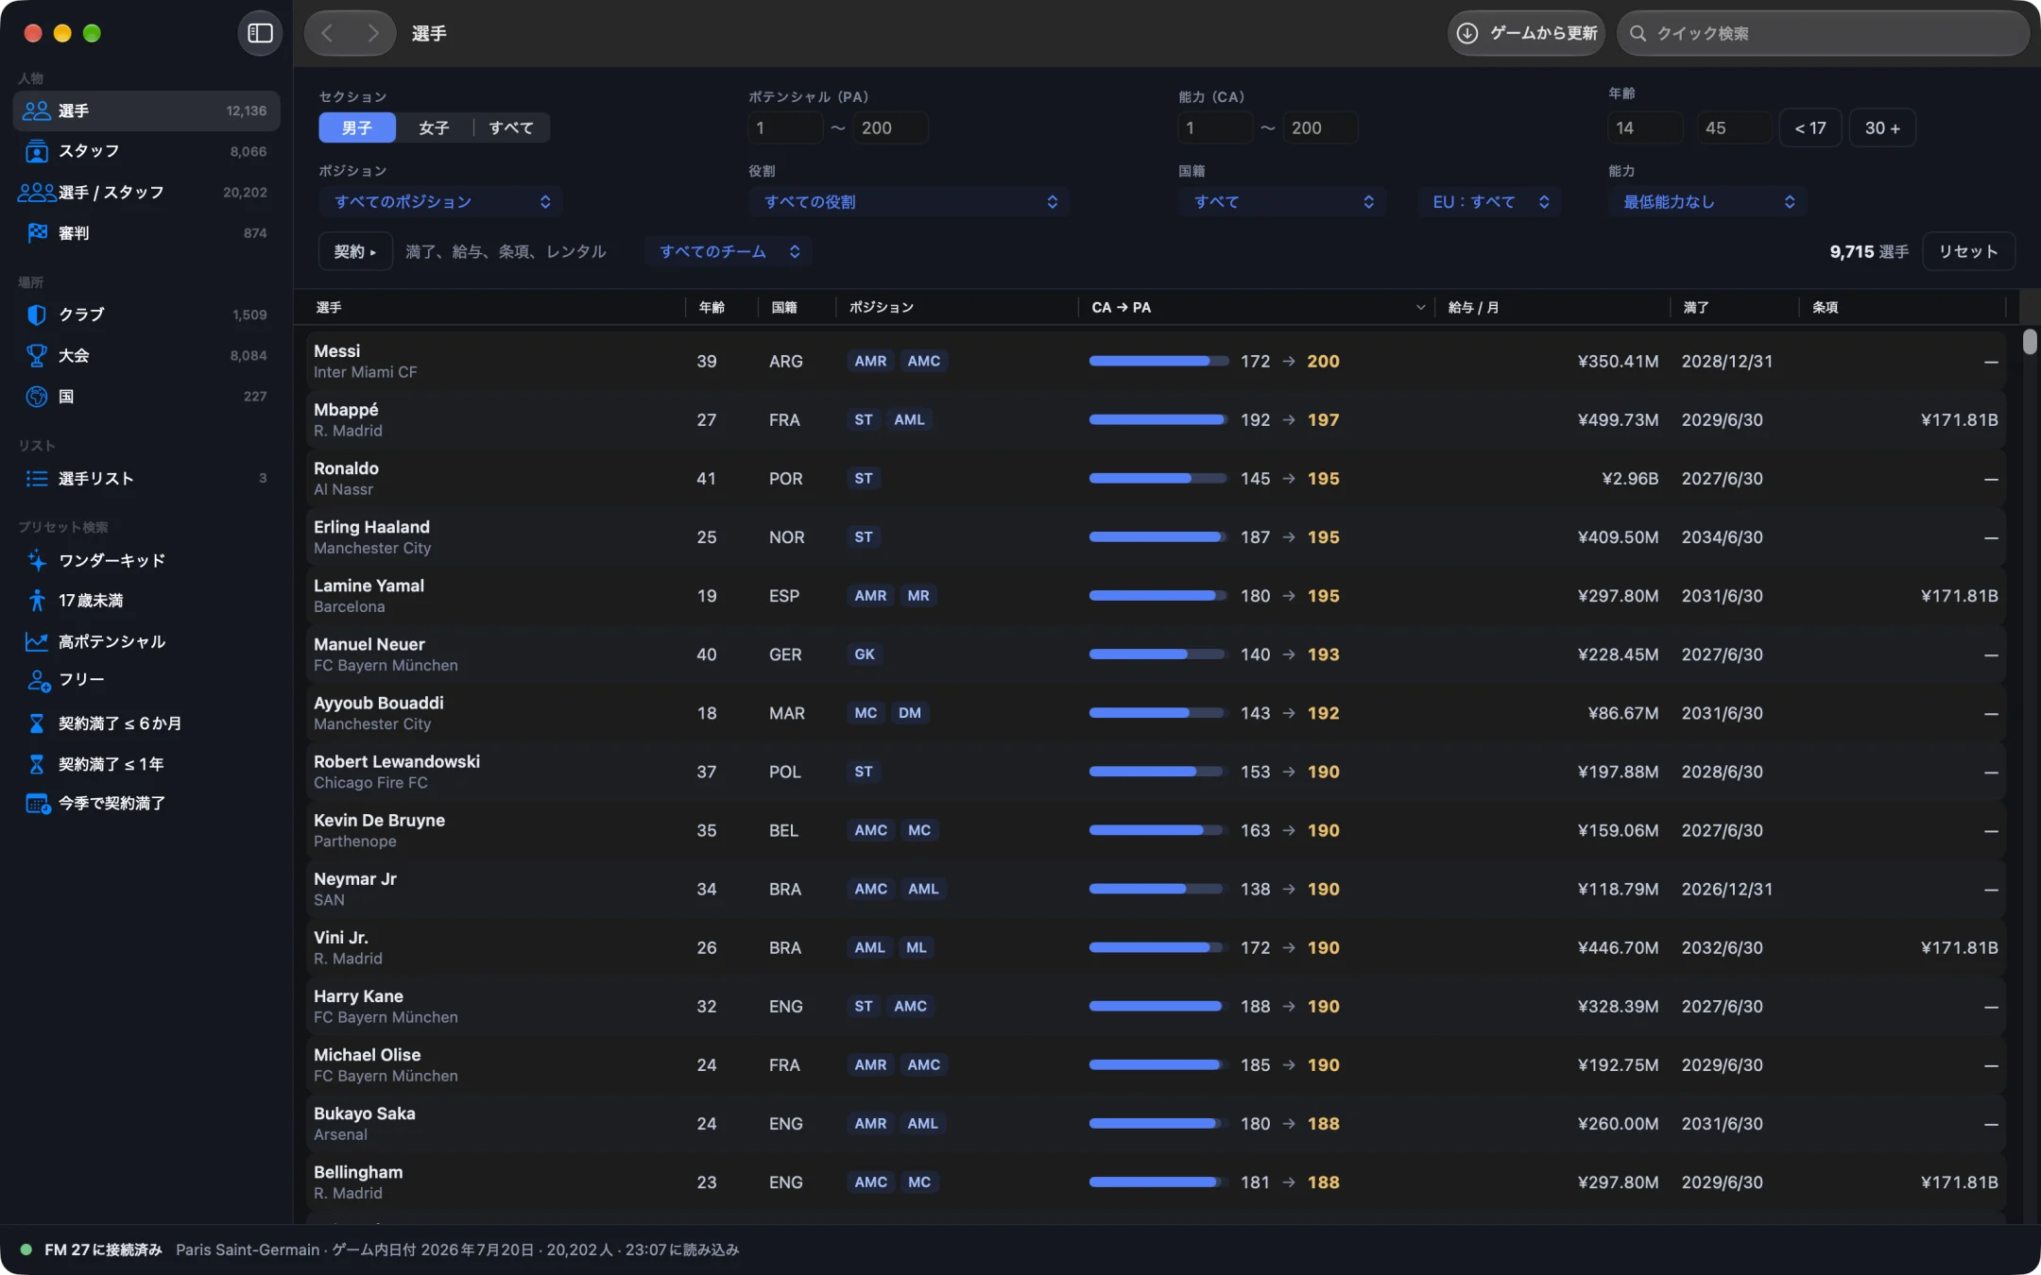
Task: Select すべて section segment
Action: pyautogui.click(x=511, y=127)
